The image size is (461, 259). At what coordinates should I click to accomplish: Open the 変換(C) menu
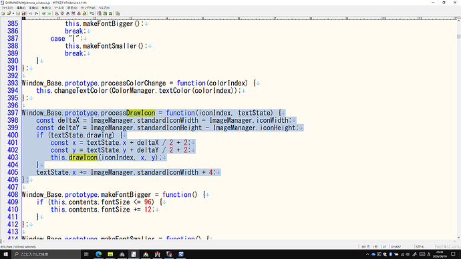33,8
